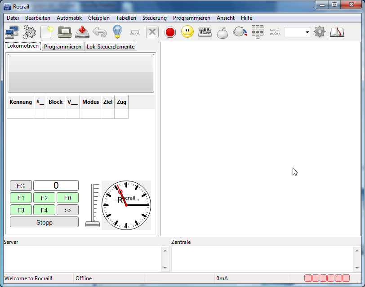This screenshot has width=365, height=287.
Task: Toggle track power light bulb icon
Action: [x=117, y=32]
